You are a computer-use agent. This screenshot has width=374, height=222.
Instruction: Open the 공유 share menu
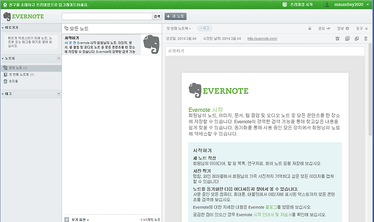click(x=324, y=29)
